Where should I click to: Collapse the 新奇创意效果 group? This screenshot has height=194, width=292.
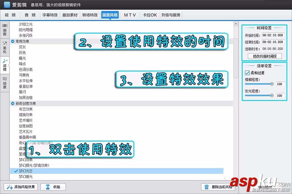[x=12, y=104]
